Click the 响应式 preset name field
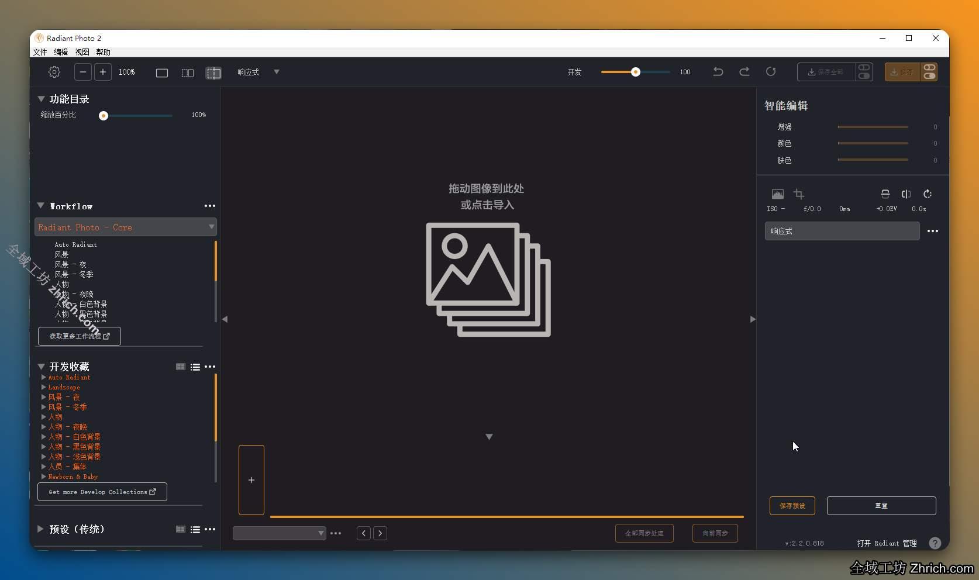Viewport: 979px width, 580px height. coord(842,231)
